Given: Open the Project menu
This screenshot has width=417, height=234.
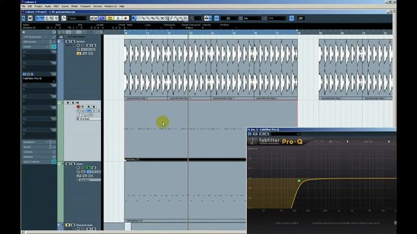Looking at the screenshot, I should tap(38, 6).
